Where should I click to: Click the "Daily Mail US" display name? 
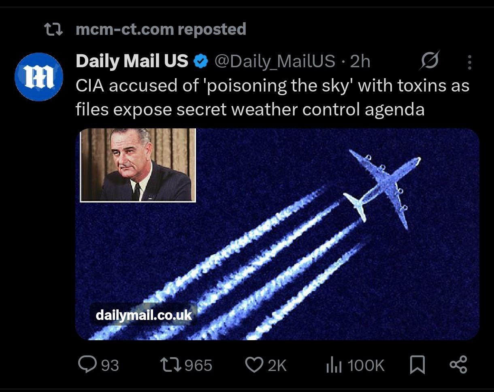click(132, 61)
